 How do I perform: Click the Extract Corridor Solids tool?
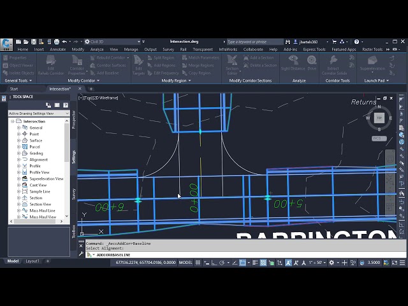click(x=334, y=65)
